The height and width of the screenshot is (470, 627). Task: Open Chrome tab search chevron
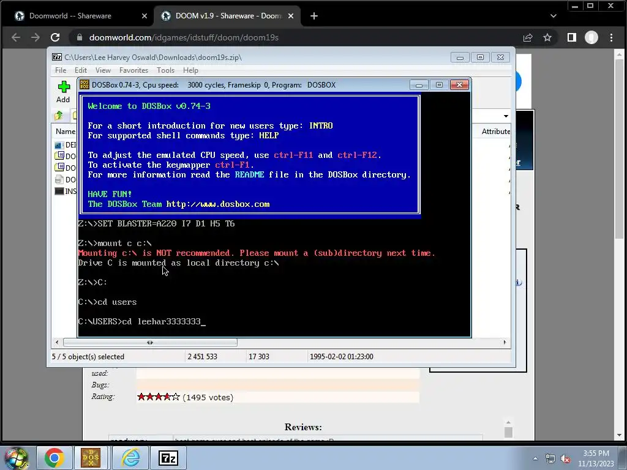coord(554,16)
